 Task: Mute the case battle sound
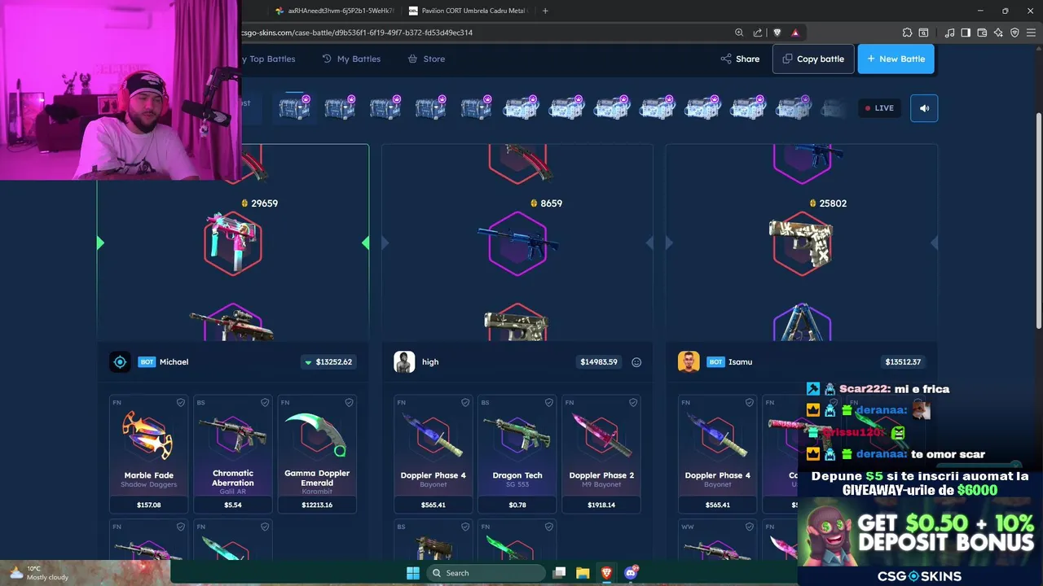pos(924,108)
